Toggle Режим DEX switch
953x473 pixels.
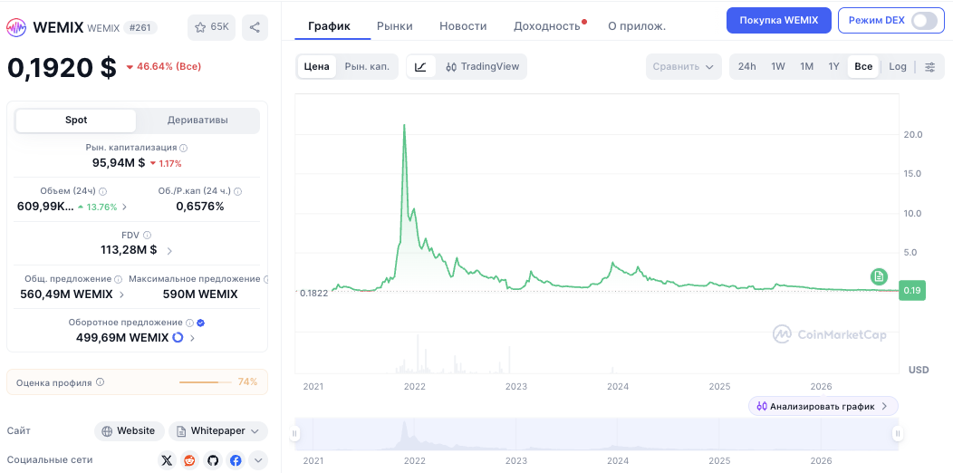pyautogui.click(x=924, y=20)
